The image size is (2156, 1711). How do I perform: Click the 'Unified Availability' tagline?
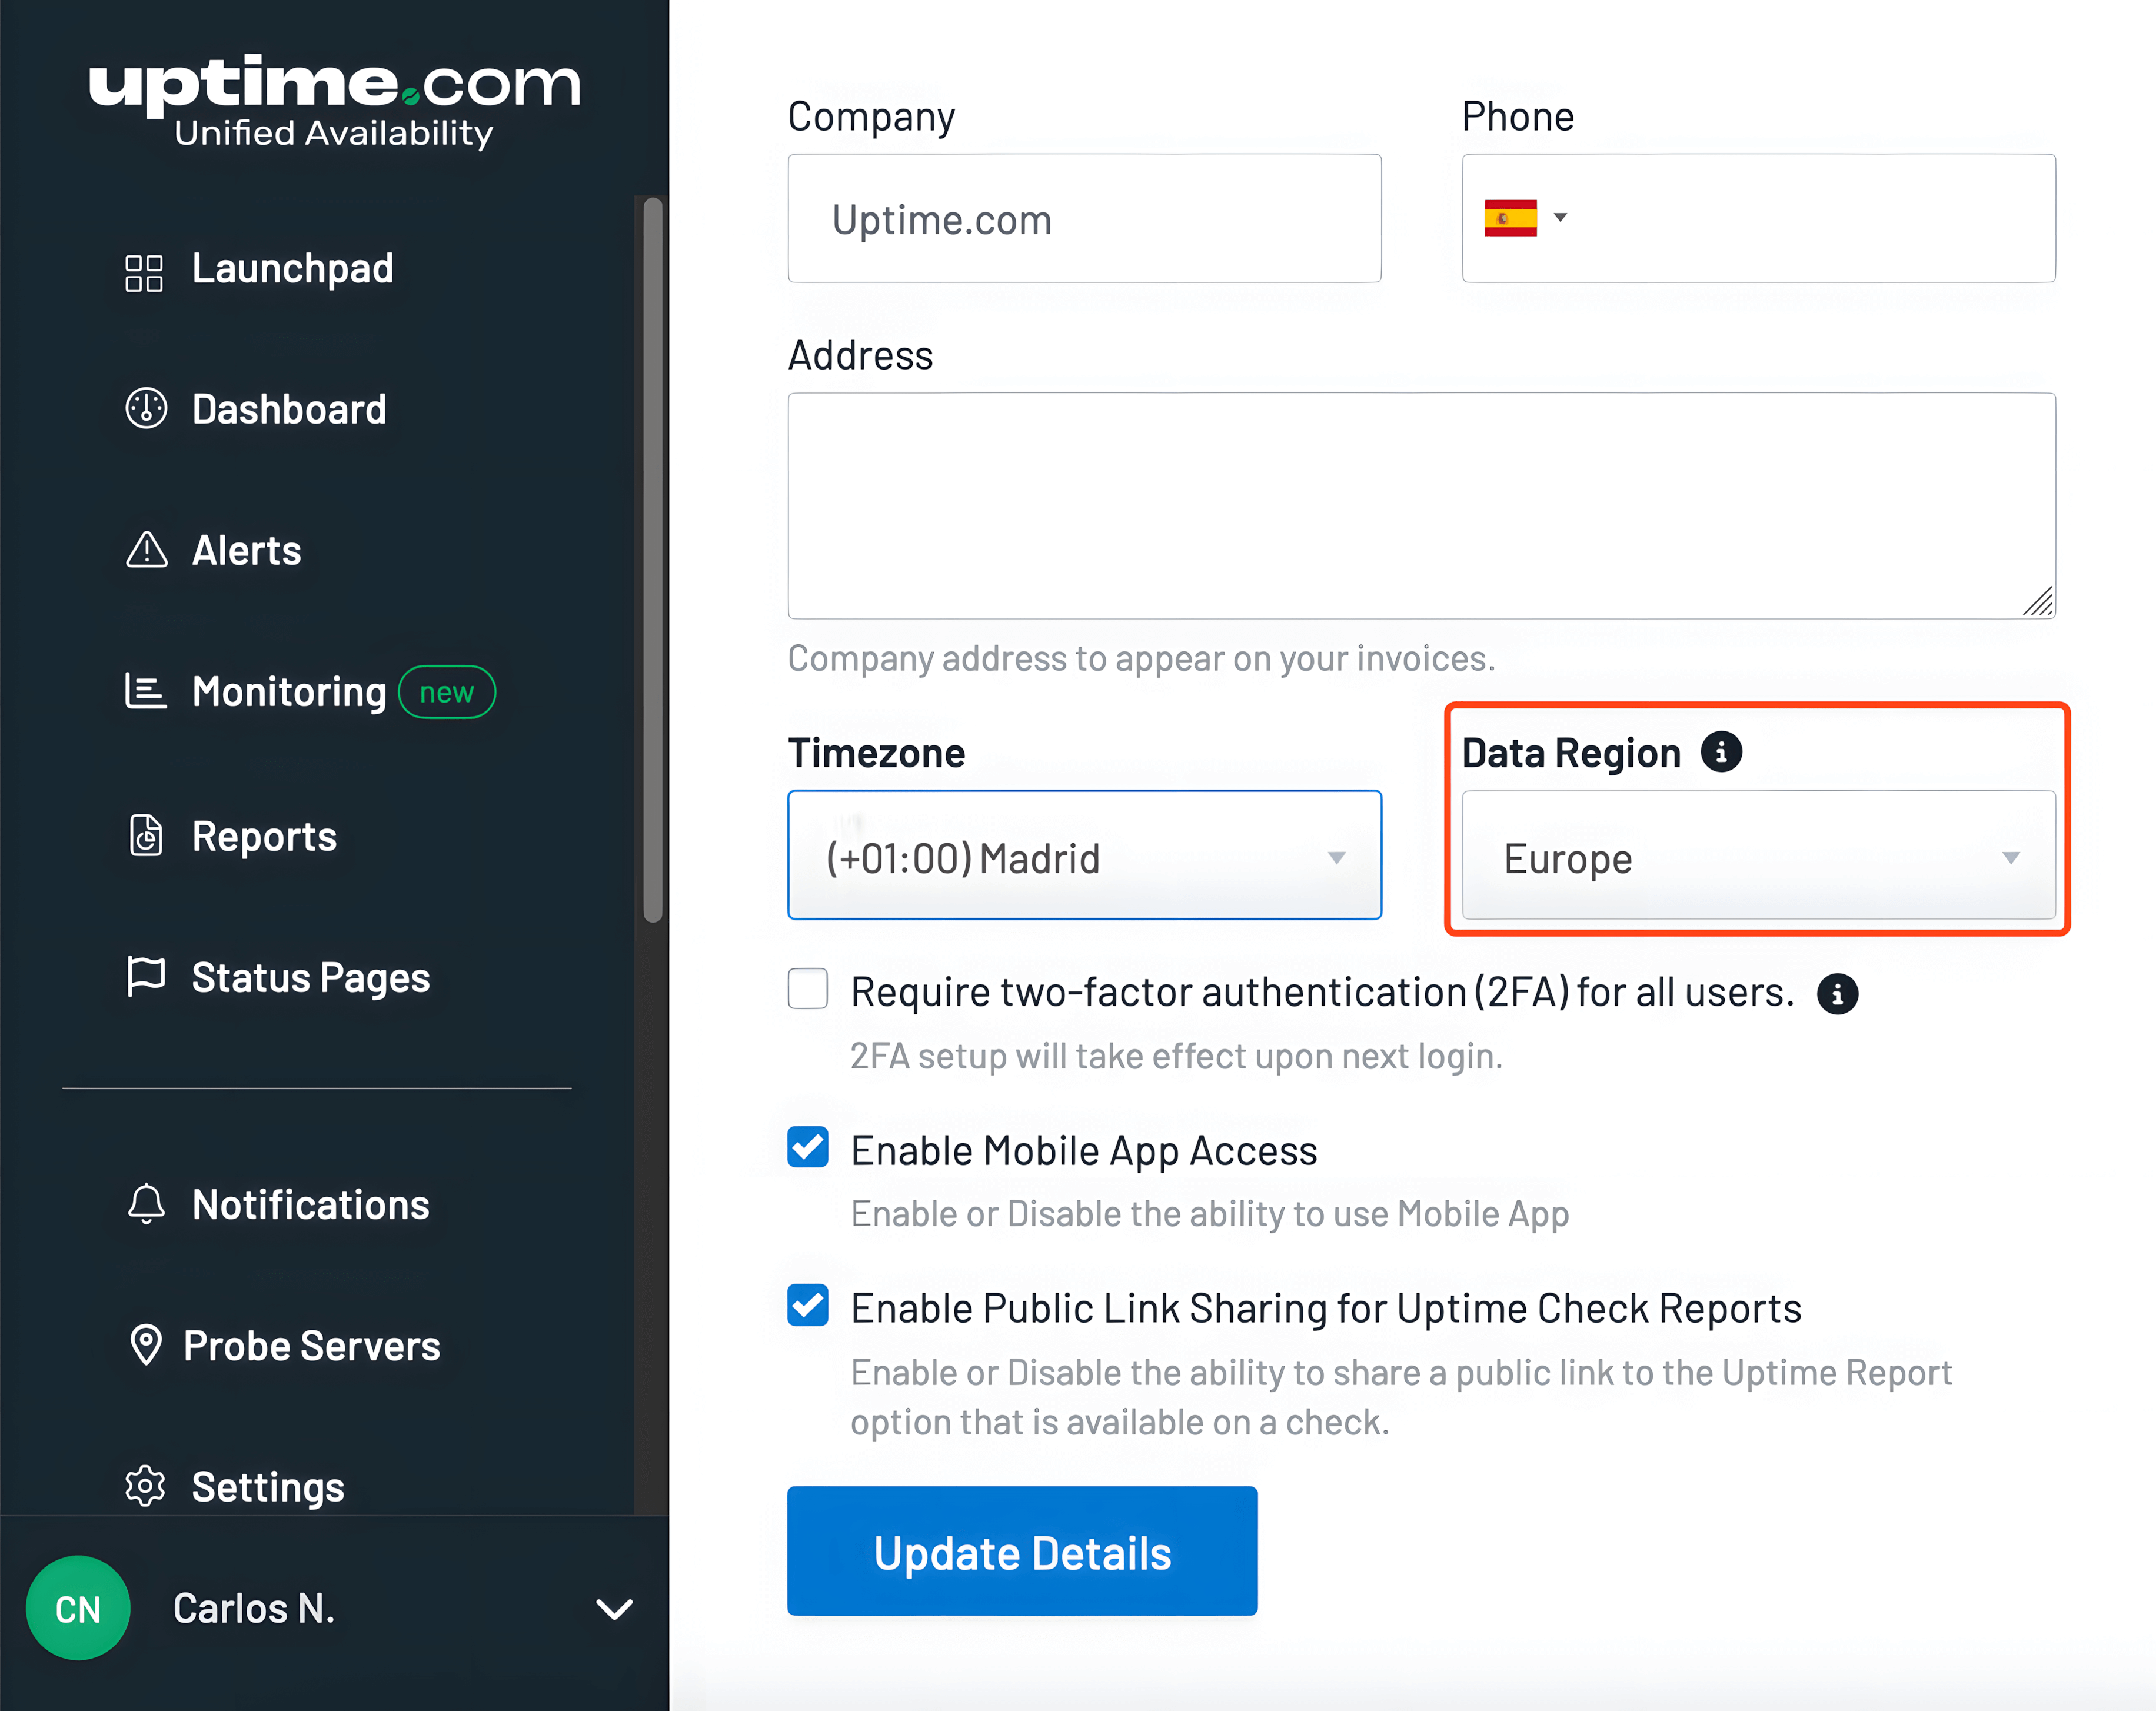click(x=334, y=133)
